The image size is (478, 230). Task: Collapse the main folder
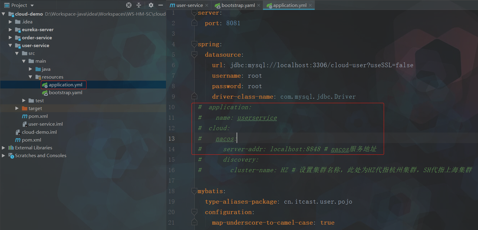pyautogui.click(x=24, y=61)
